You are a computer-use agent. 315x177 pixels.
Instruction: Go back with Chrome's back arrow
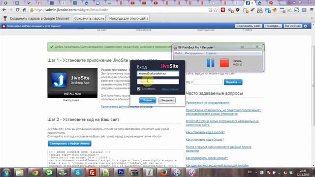pos(4,10)
